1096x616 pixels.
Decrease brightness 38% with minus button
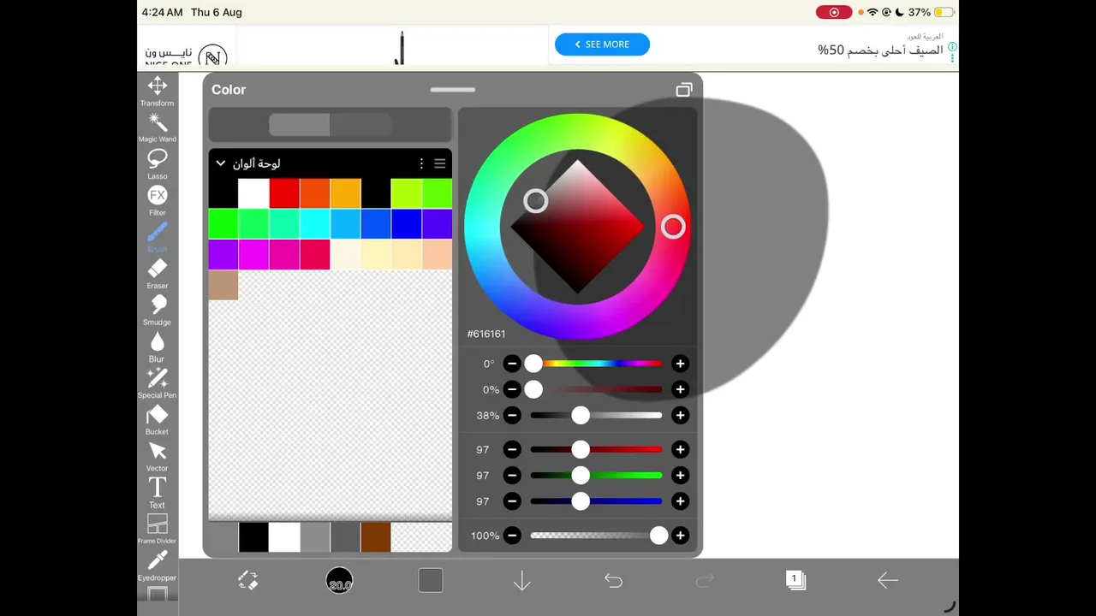[512, 416]
